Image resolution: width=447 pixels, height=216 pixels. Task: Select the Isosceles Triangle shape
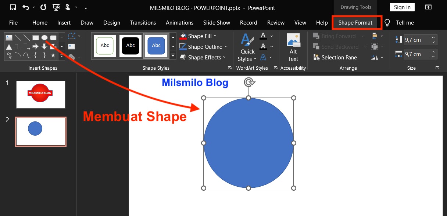pyautogui.click(x=9, y=46)
